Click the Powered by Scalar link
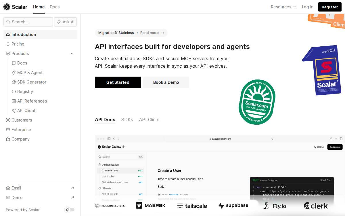Screen dimensions: 345x216 (x=23, y=210)
